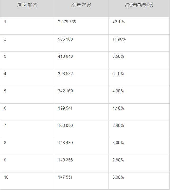This screenshot has width=170, height=190.
Task: Click the 点击次数 column header
Action: 82,5
